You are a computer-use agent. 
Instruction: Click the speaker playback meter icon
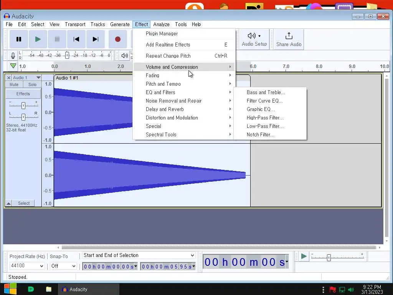(125, 55)
